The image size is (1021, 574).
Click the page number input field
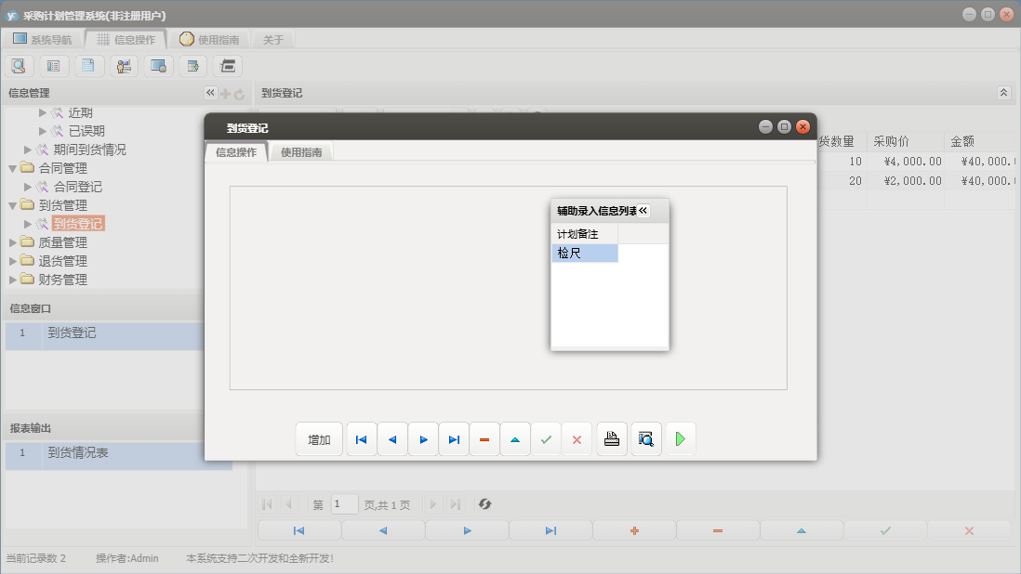click(x=344, y=504)
